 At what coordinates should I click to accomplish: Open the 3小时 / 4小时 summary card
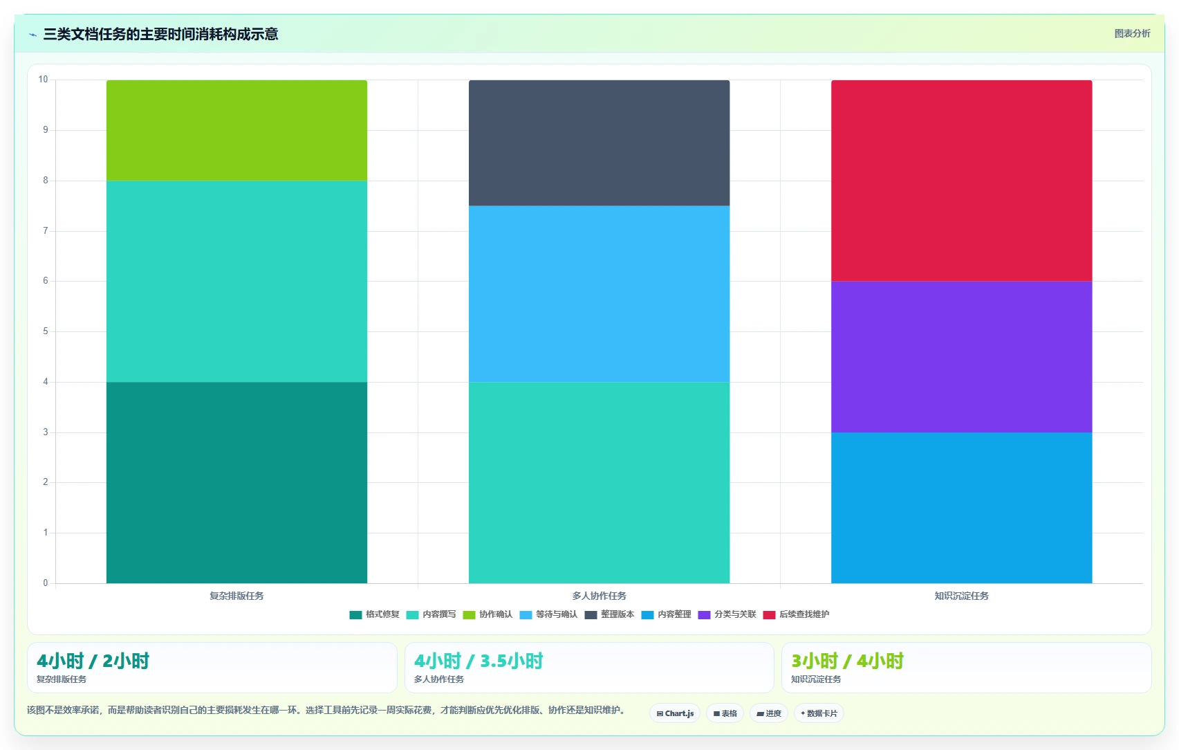tap(966, 668)
